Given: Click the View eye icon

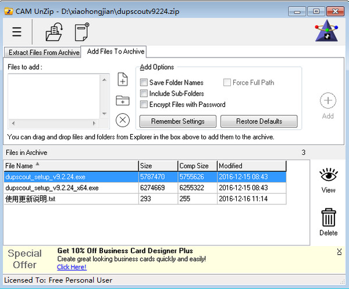Looking at the screenshot, I should point(328,175).
